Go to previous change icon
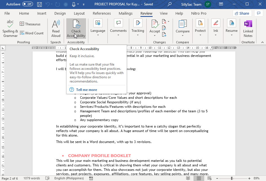The height and width of the screenshot is (181, 266). point(164,28)
